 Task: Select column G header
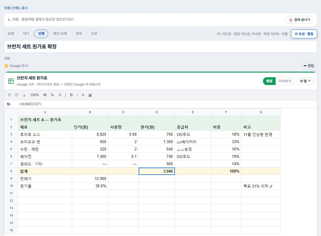(261, 112)
